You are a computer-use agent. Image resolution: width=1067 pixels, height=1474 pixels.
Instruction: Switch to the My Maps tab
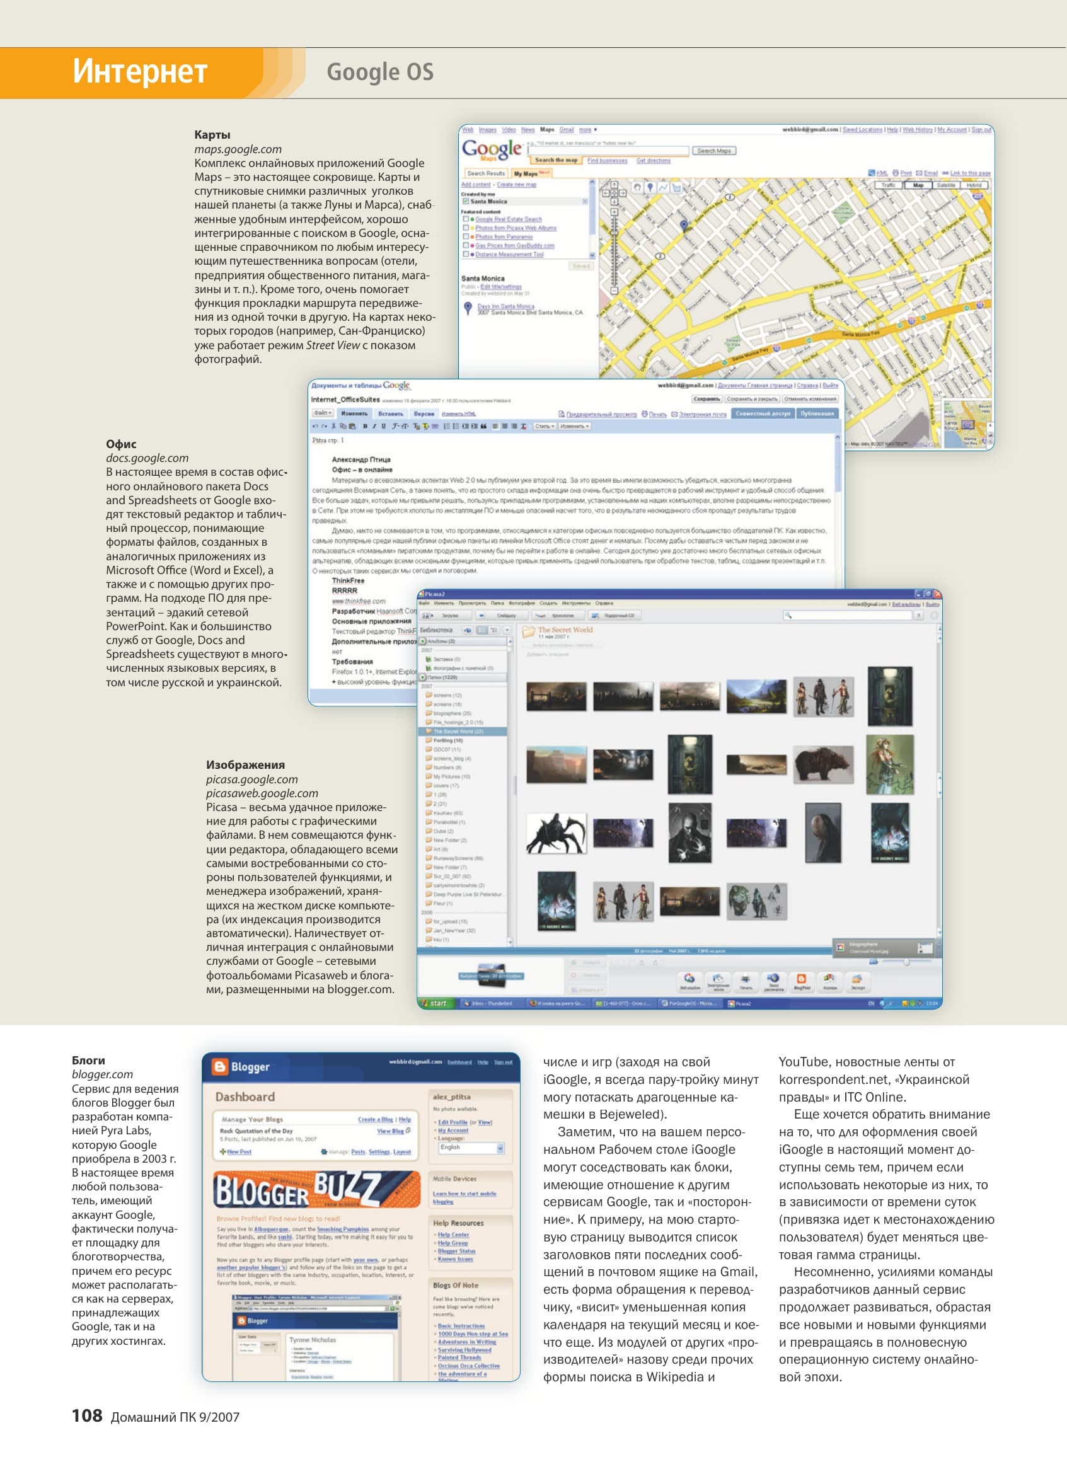tap(531, 173)
